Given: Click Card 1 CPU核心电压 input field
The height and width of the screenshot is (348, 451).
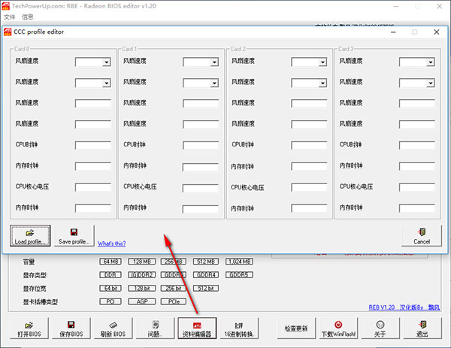Looking at the screenshot, I should [201, 187].
